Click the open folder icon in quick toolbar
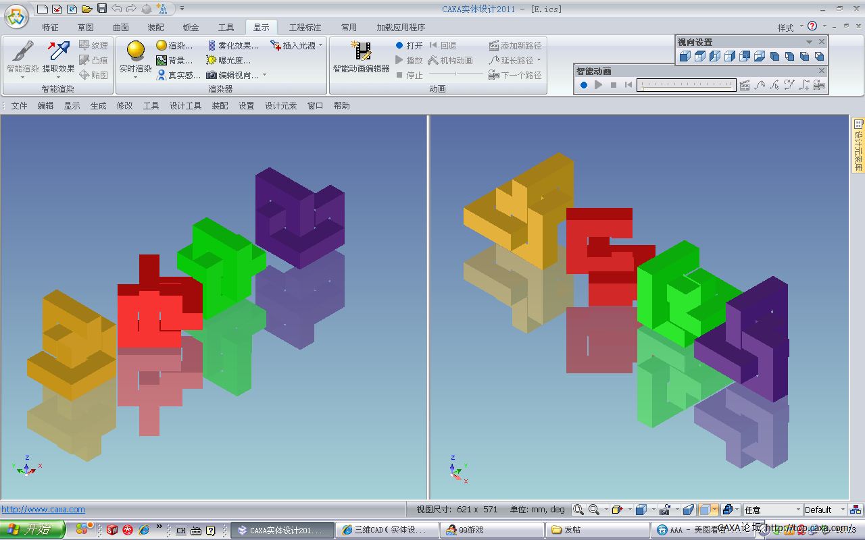Viewport: 865px width, 540px height. point(86,9)
